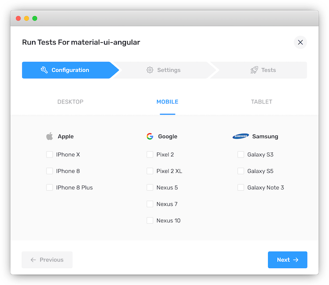Image resolution: width=329 pixels, height=285 pixels.
Task: Click the Next button
Action: (287, 260)
